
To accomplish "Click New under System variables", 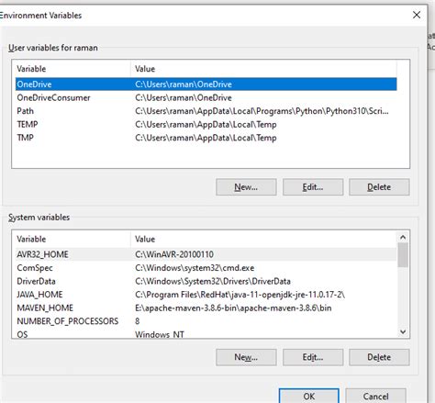I will (x=246, y=357).
